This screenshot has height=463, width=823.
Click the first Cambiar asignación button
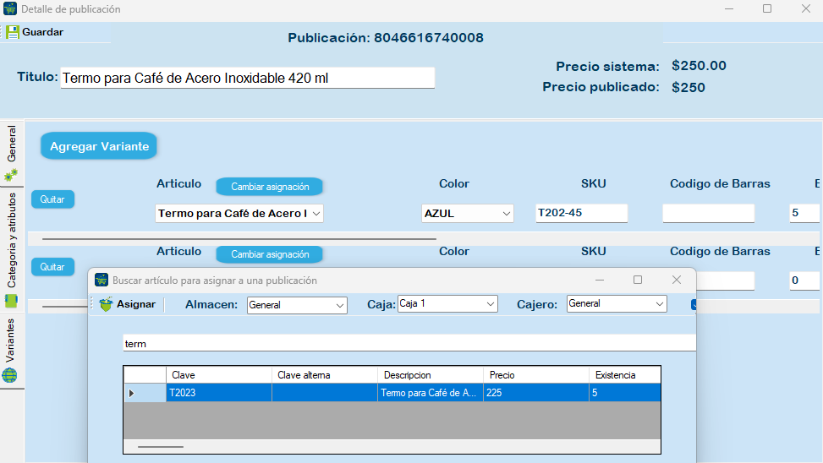pos(270,187)
